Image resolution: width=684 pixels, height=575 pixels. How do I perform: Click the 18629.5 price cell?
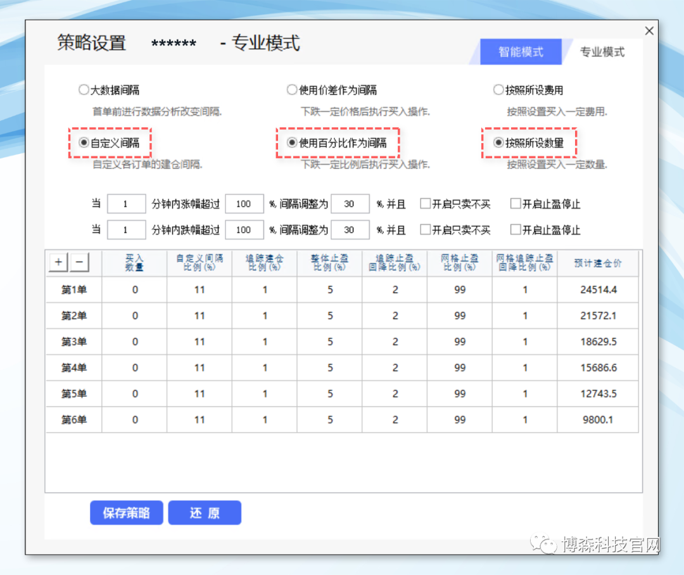point(598,341)
